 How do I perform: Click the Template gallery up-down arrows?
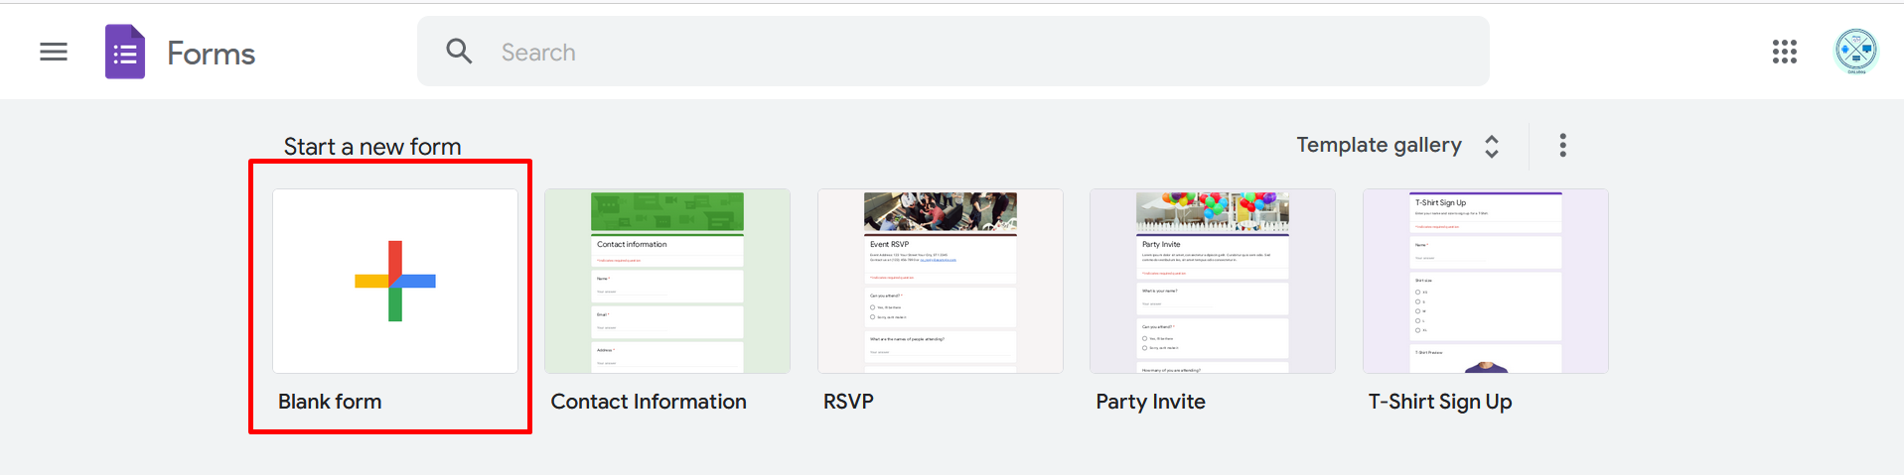point(1492,147)
